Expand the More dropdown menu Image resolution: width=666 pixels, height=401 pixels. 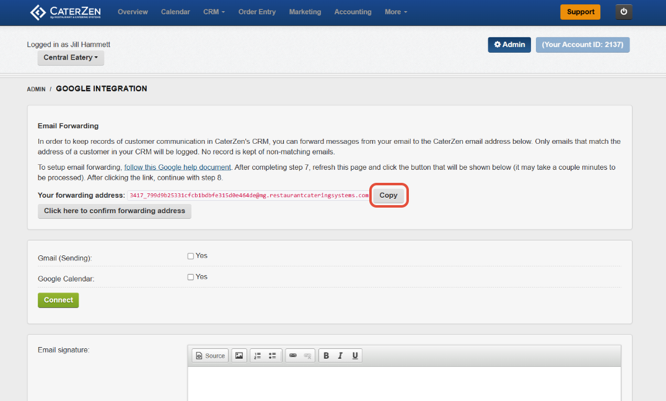tap(396, 12)
